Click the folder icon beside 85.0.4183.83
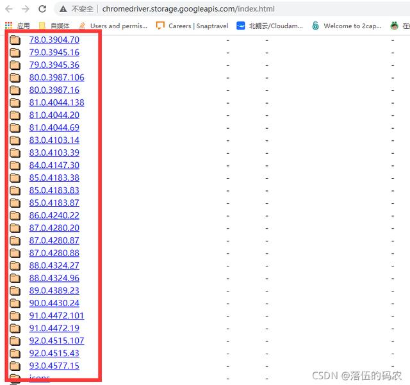Screen dimensions: 410x385 point(15,191)
